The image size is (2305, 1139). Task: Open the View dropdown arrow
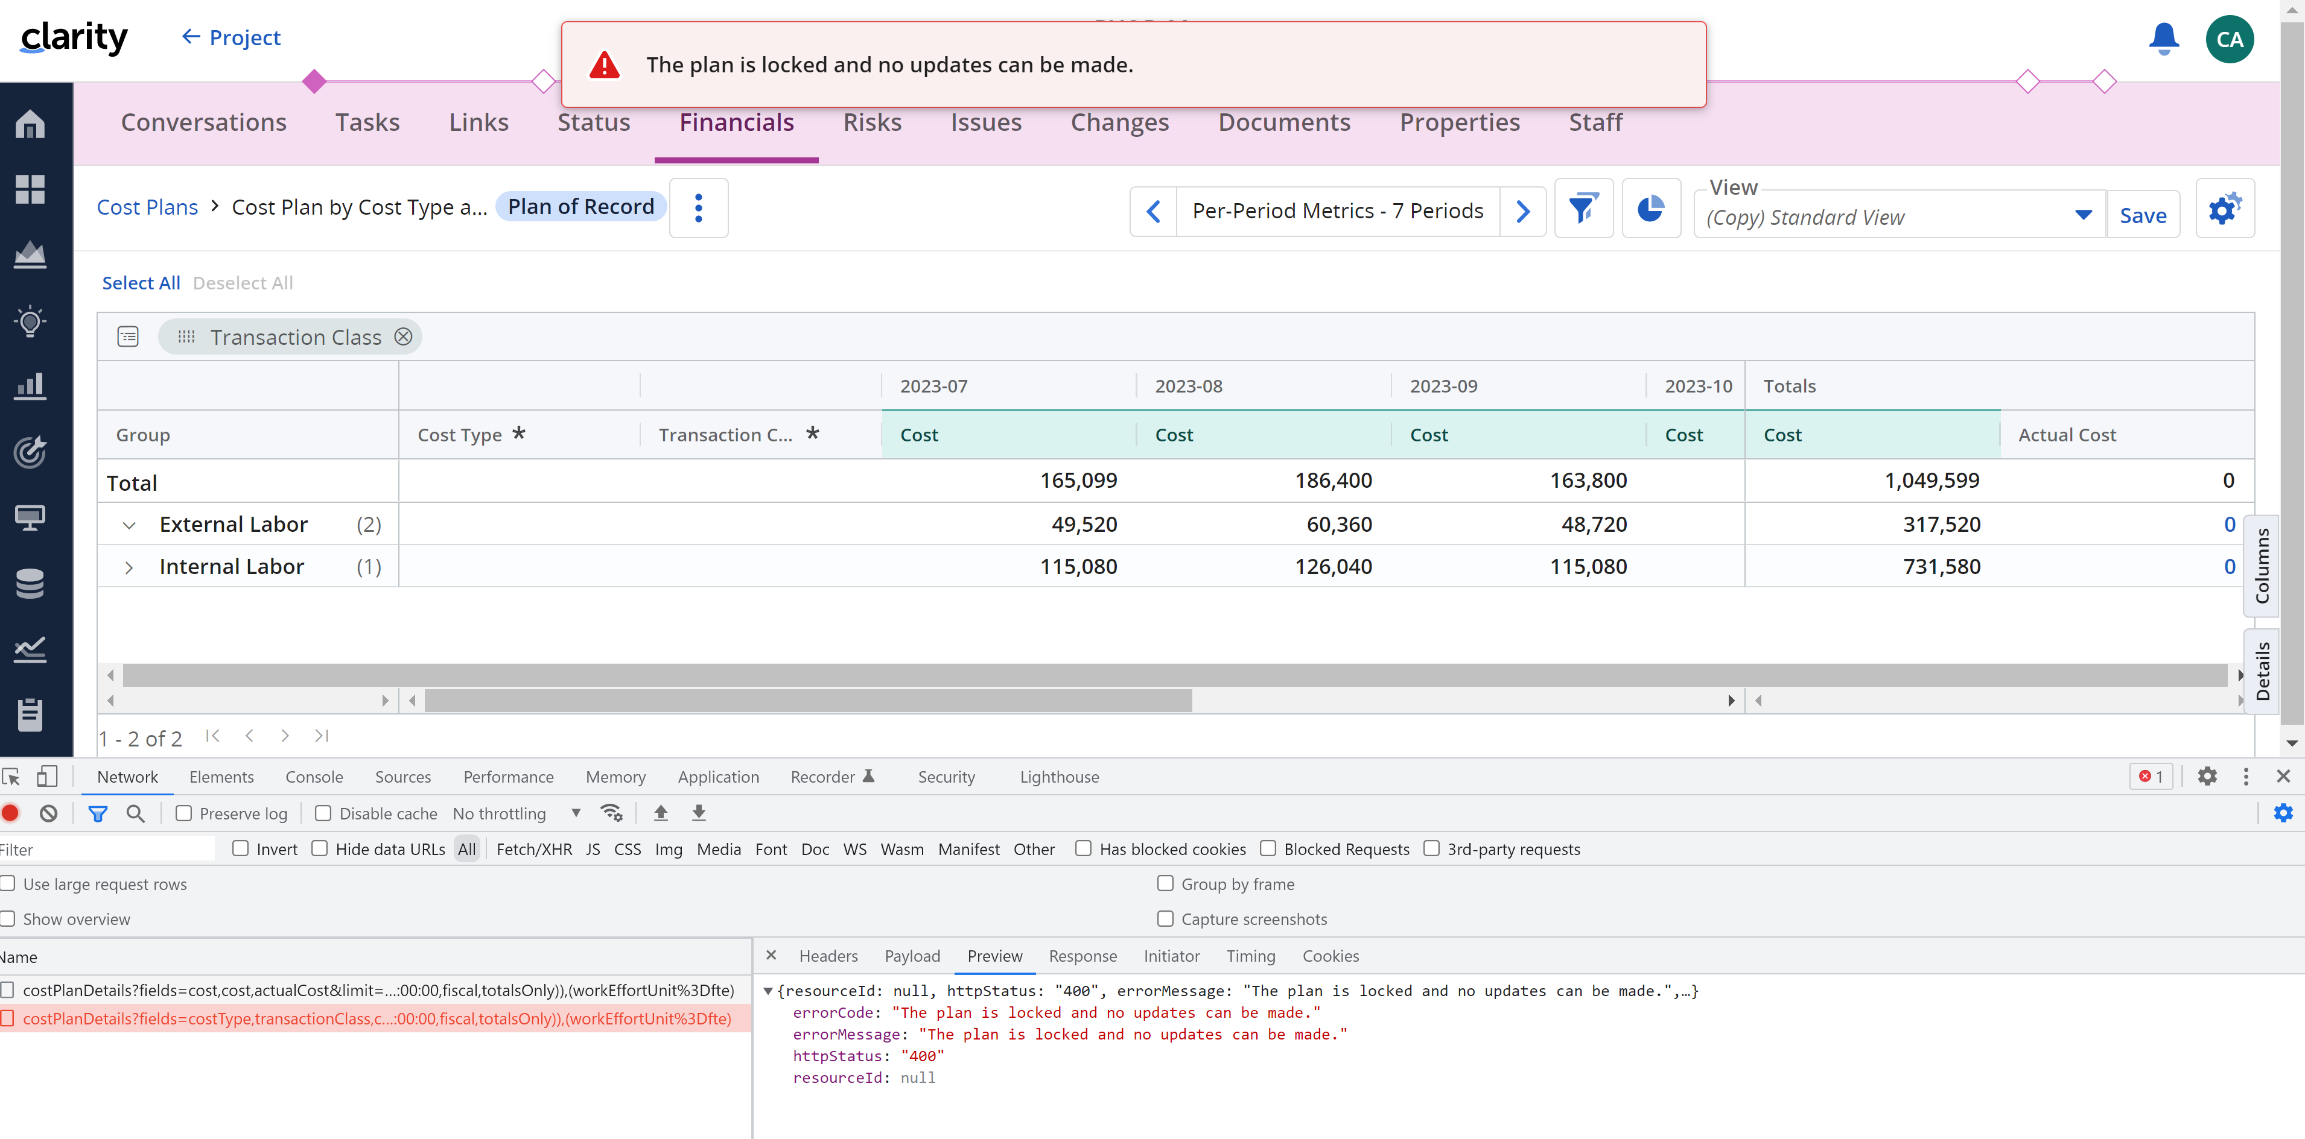2082,215
